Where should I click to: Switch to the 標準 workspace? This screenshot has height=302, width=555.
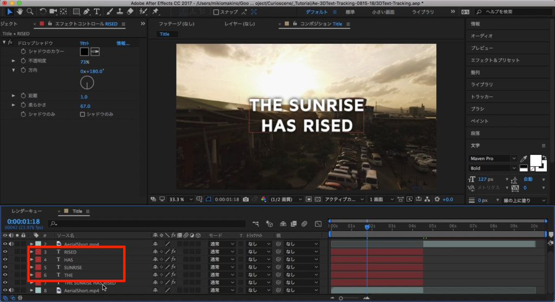pyautogui.click(x=350, y=11)
